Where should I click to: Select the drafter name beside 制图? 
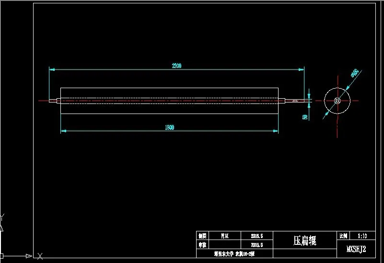click(224, 236)
